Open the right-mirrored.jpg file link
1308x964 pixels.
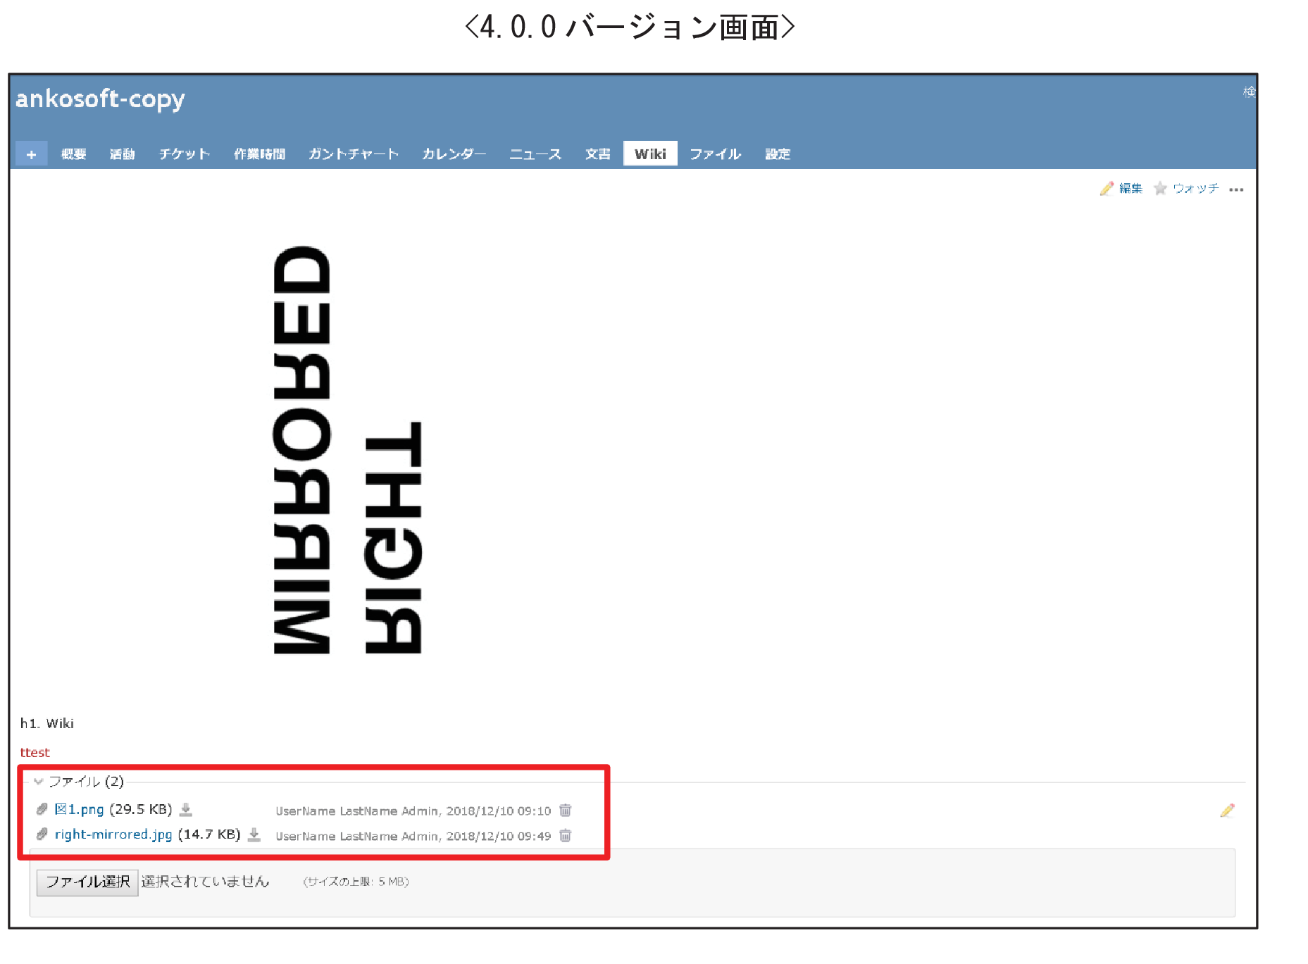pyautogui.click(x=113, y=834)
